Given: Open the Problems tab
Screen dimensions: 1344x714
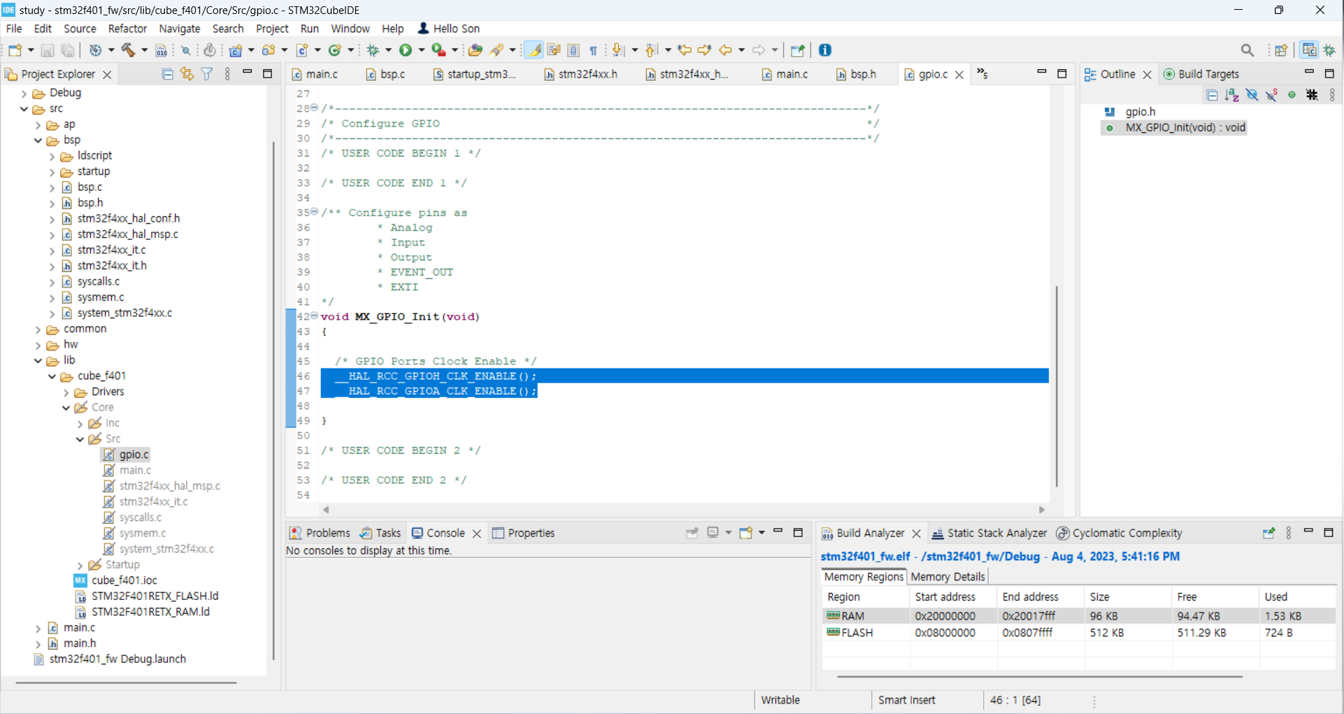Looking at the screenshot, I should point(320,533).
